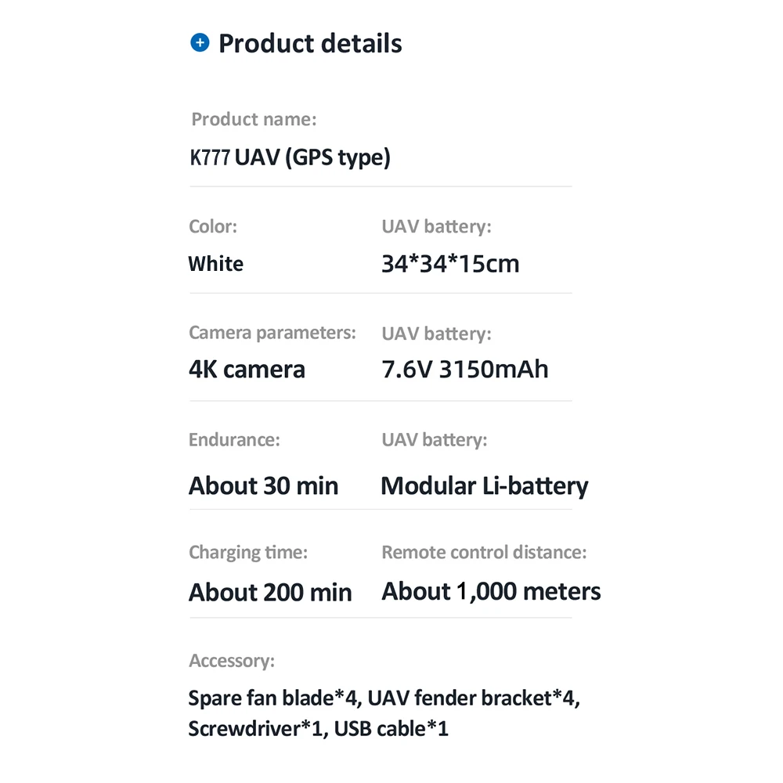This screenshot has width=783, height=783.
Task: Click the blue plus icon beside Product details
Action: 200,43
